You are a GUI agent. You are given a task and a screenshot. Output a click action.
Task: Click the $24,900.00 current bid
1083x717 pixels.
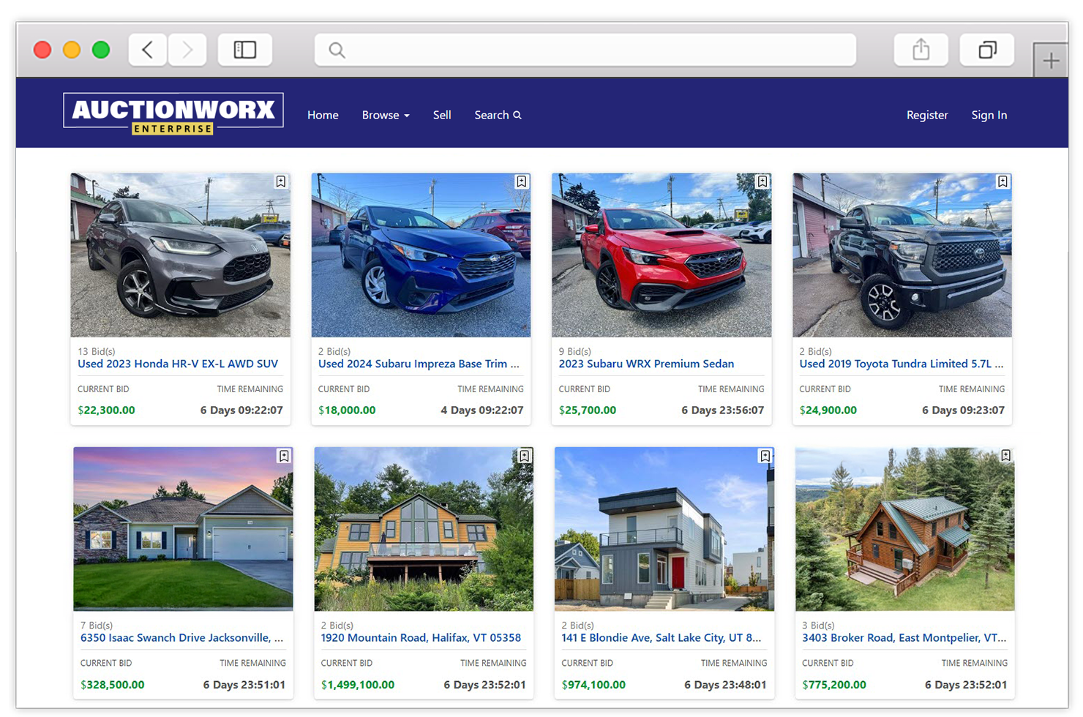pos(828,410)
